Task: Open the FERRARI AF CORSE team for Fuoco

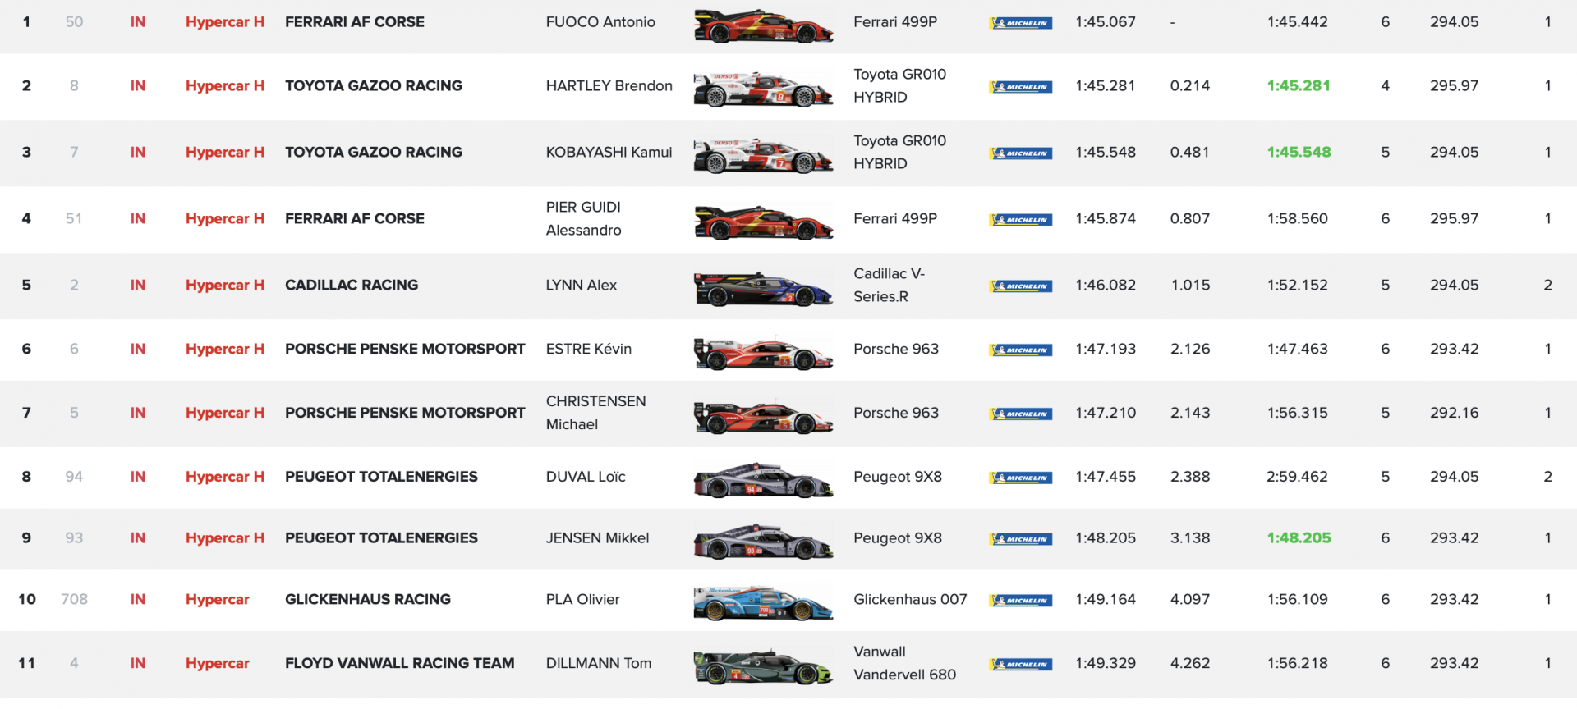Action: (x=355, y=22)
